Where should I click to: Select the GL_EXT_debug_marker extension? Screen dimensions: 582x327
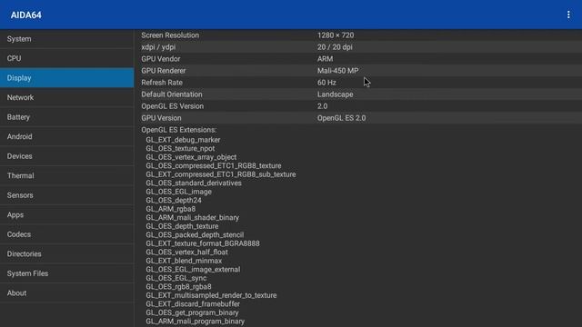pyautogui.click(x=183, y=140)
